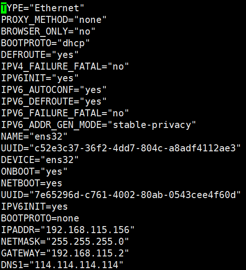Click the DEFROUTE="yes" line
Screen dimensions: 246x270
point(40,55)
